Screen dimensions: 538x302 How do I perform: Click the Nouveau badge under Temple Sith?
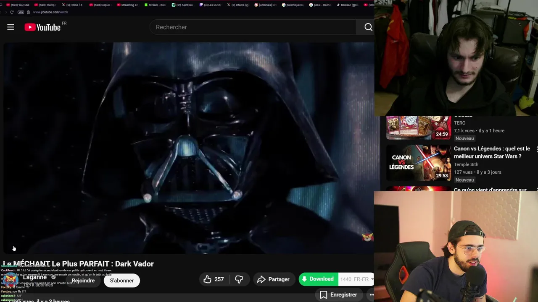point(464,180)
